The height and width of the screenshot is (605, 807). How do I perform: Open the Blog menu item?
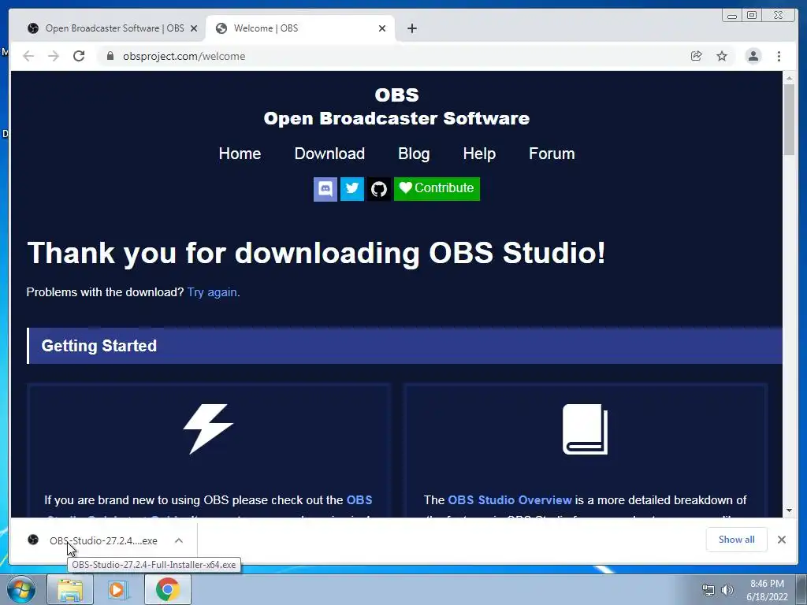(414, 154)
